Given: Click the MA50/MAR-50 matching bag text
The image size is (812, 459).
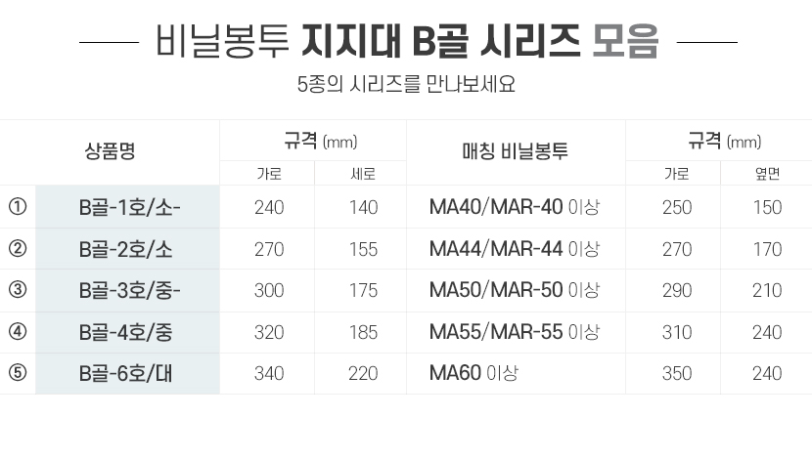Looking at the screenshot, I should click(496, 289).
